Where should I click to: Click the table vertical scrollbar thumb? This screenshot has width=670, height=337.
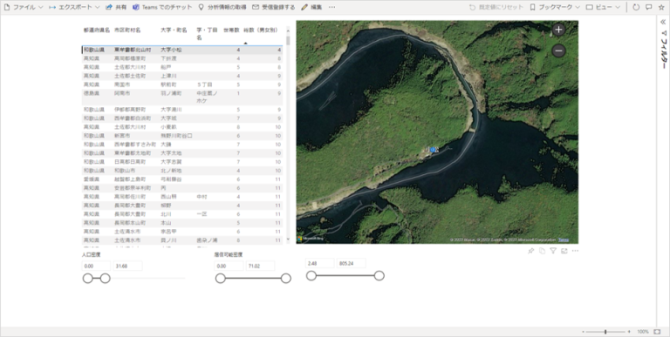[x=288, y=40]
